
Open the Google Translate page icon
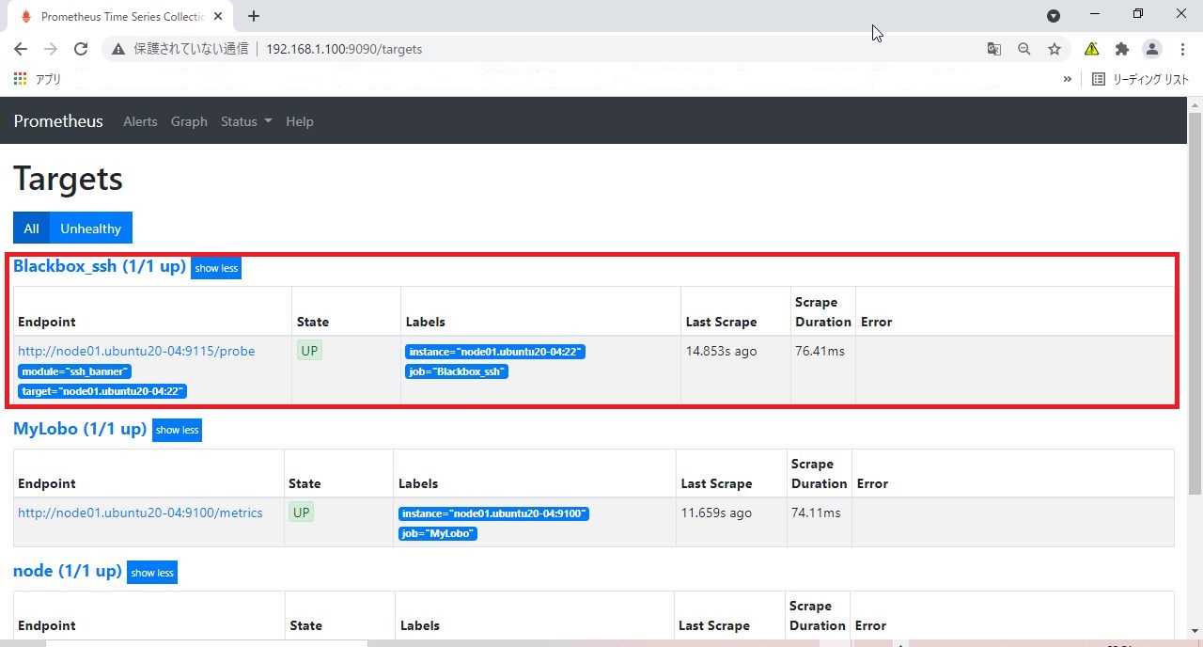tap(993, 49)
